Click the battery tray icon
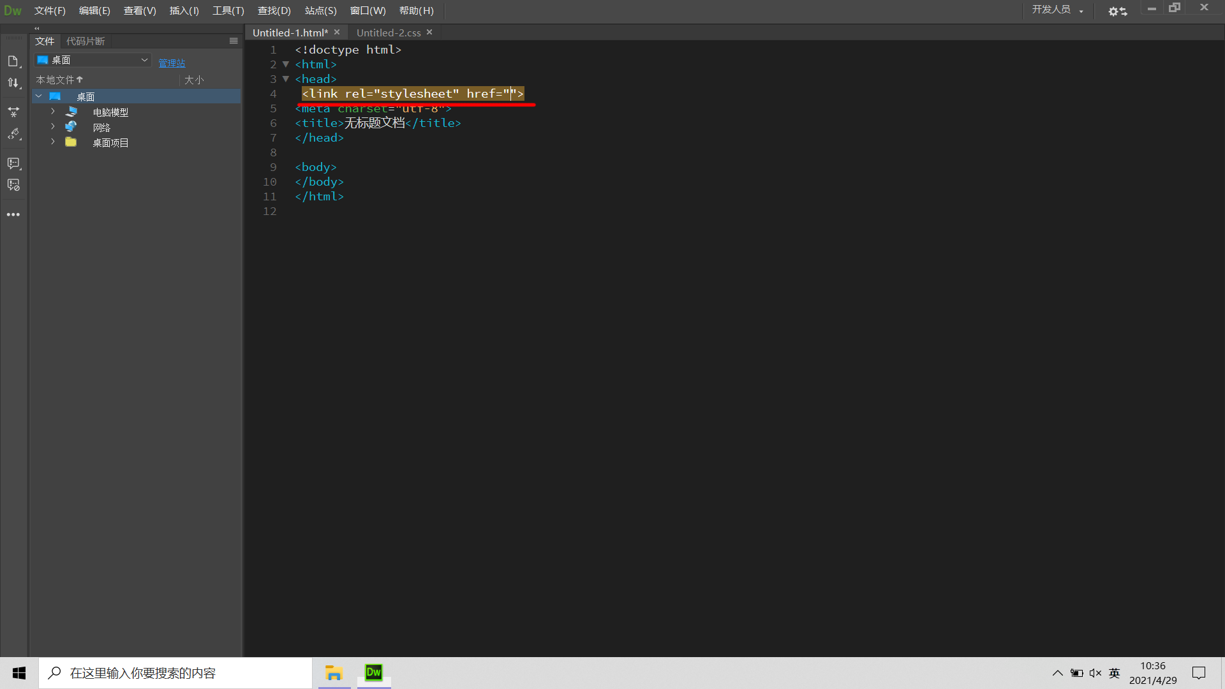The height and width of the screenshot is (689, 1225). [x=1077, y=673]
